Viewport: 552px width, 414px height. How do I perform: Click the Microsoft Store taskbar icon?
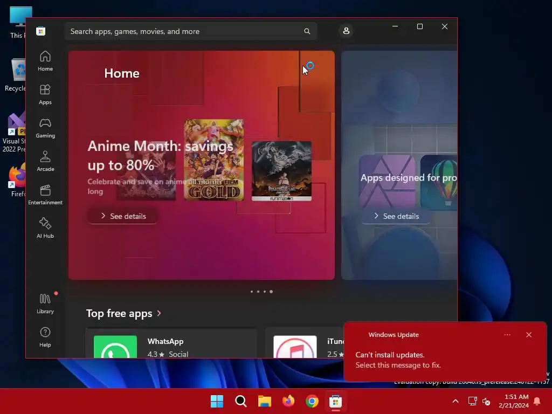pos(335,401)
